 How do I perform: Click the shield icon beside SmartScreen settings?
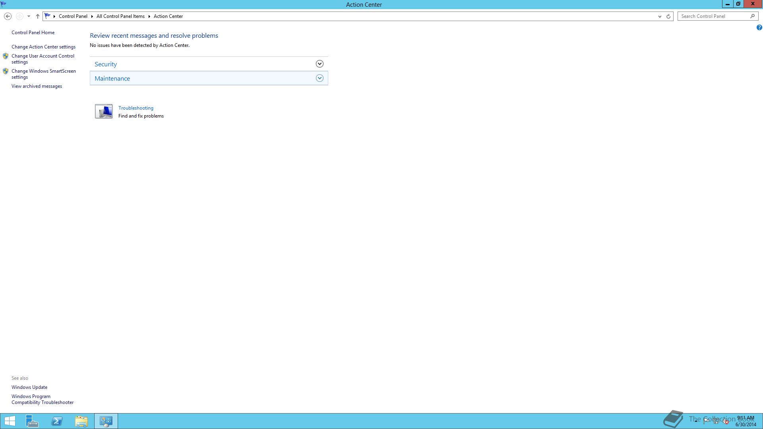click(6, 71)
